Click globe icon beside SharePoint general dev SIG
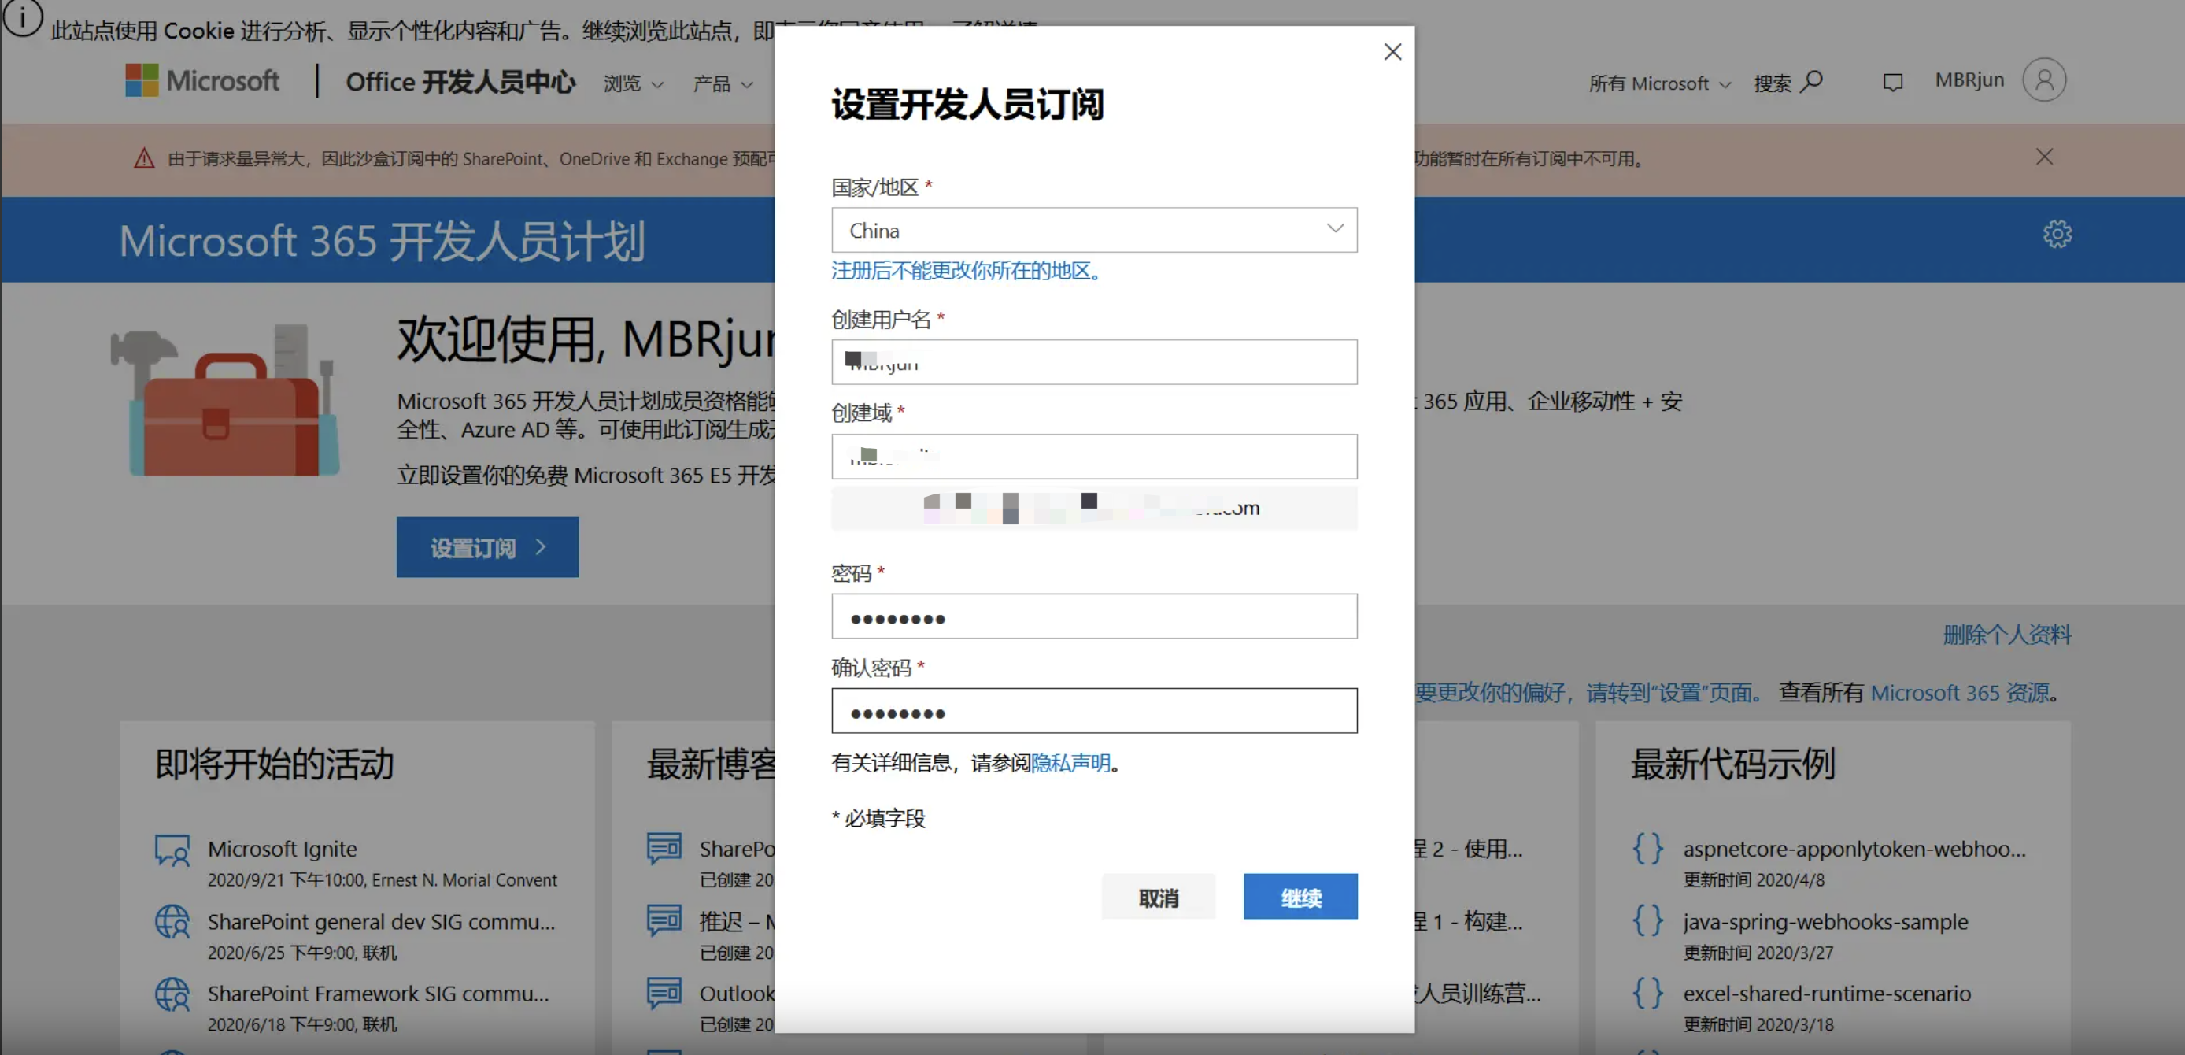Viewport: 2185px width, 1055px height. [172, 922]
